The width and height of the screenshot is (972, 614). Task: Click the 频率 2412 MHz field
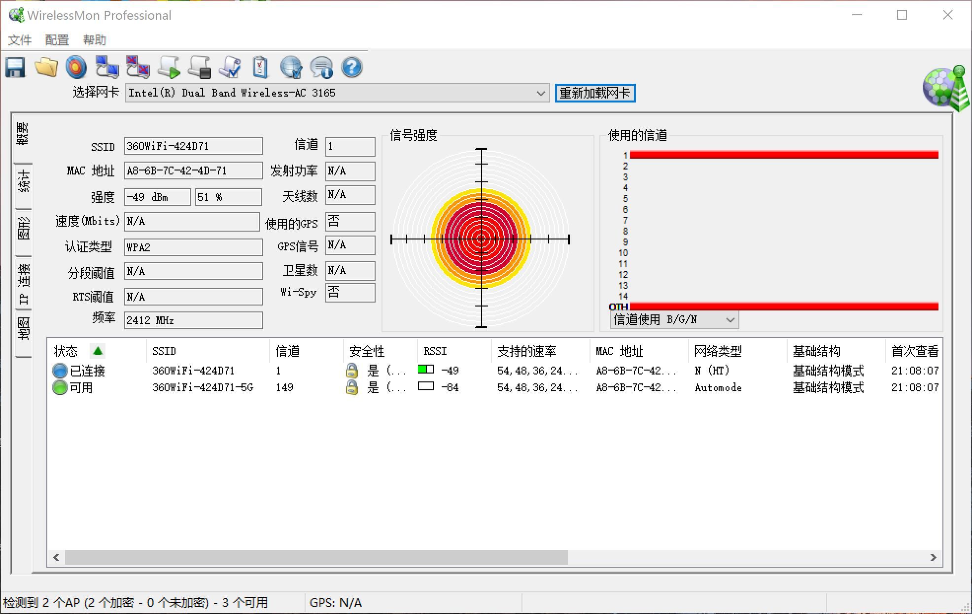coord(193,320)
